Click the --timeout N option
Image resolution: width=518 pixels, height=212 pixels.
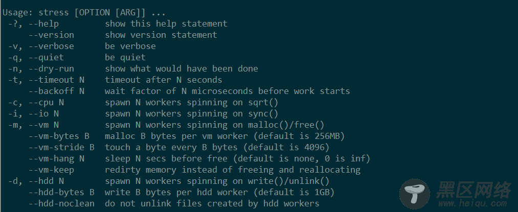point(56,80)
